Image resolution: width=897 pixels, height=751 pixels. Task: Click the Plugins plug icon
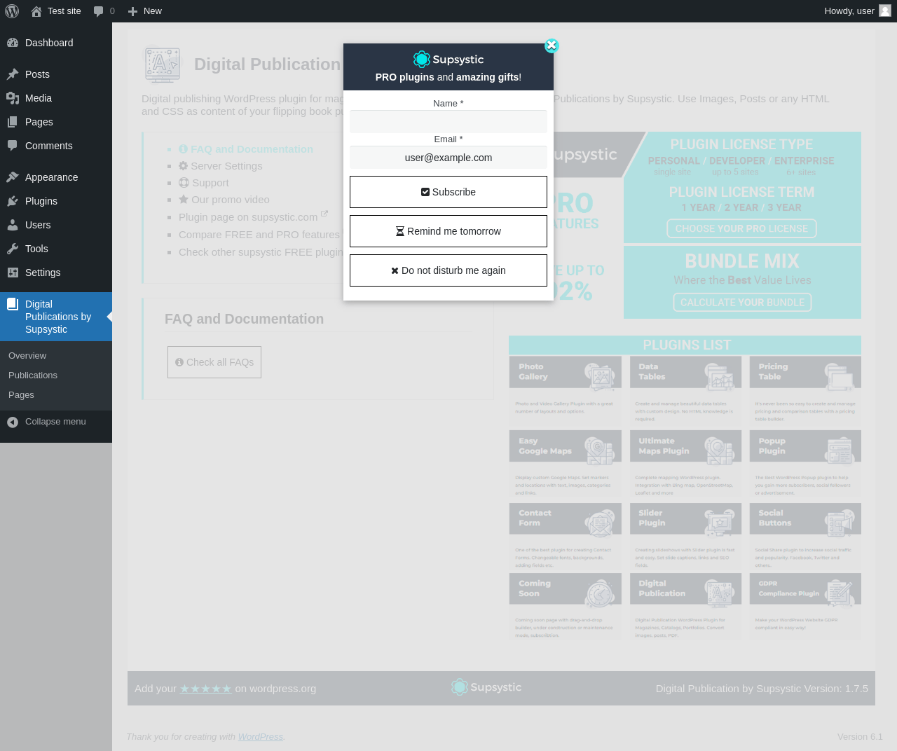coord(13,201)
